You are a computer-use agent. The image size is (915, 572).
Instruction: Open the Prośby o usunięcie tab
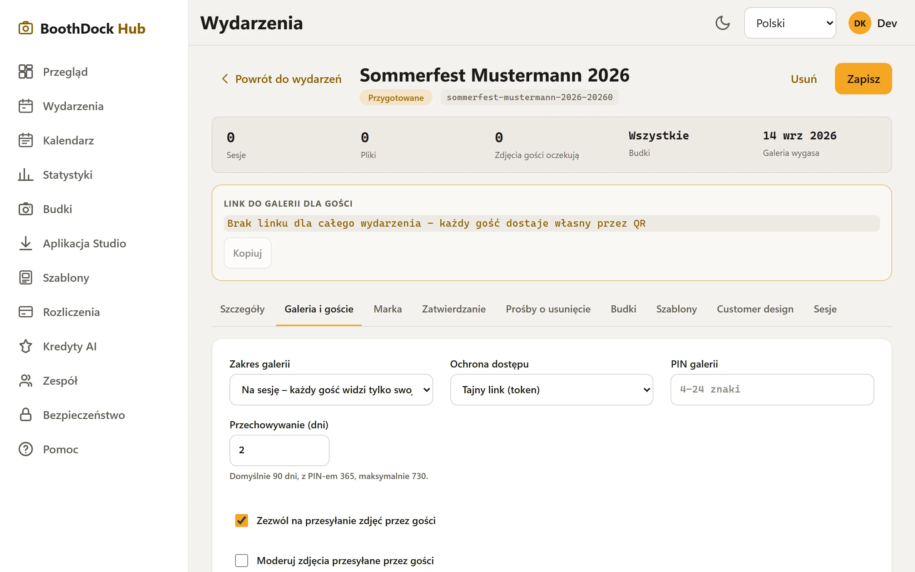548,309
